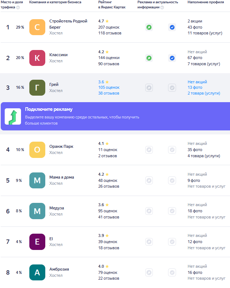Click the Нет акций link in Грей row
The width and height of the screenshot is (230, 288).
click(x=197, y=82)
